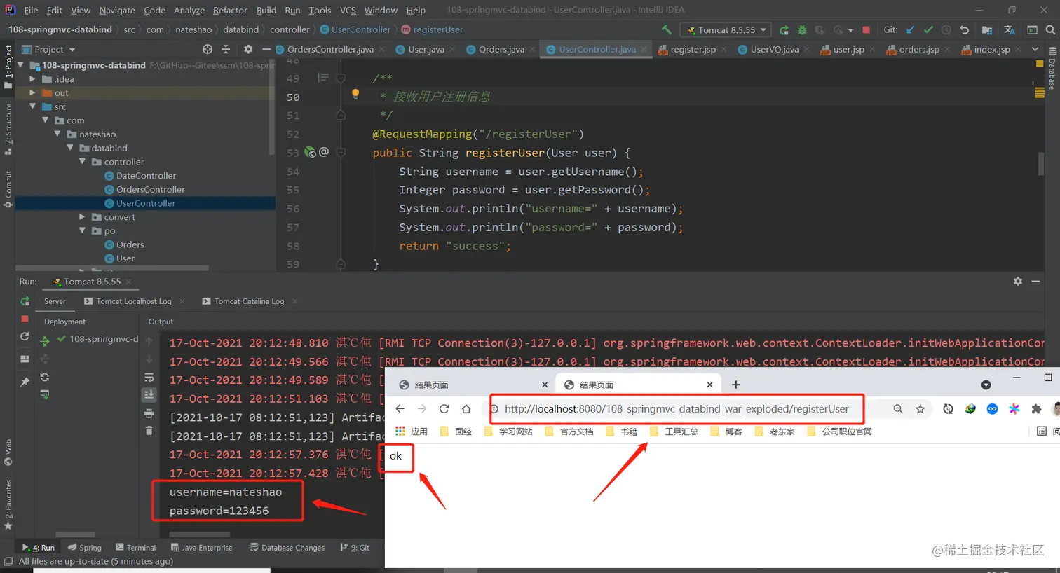
Task: Click the Run panel rerun icon
Action: pyautogui.click(x=25, y=301)
